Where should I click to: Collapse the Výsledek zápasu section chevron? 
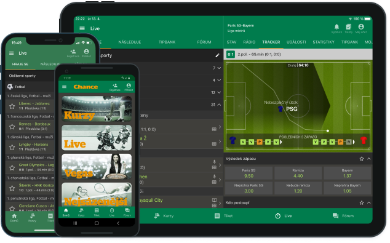369,159
